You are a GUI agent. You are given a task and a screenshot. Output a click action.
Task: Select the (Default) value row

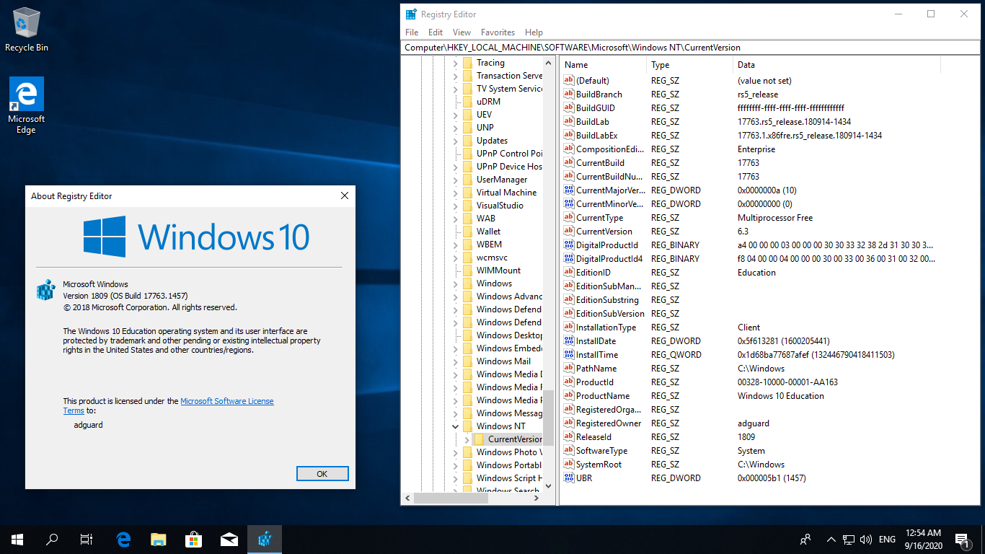pyautogui.click(x=750, y=81)
